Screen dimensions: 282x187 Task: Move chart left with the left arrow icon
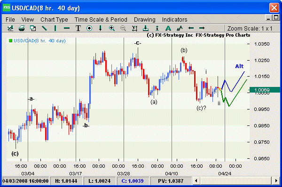(191, 28)
